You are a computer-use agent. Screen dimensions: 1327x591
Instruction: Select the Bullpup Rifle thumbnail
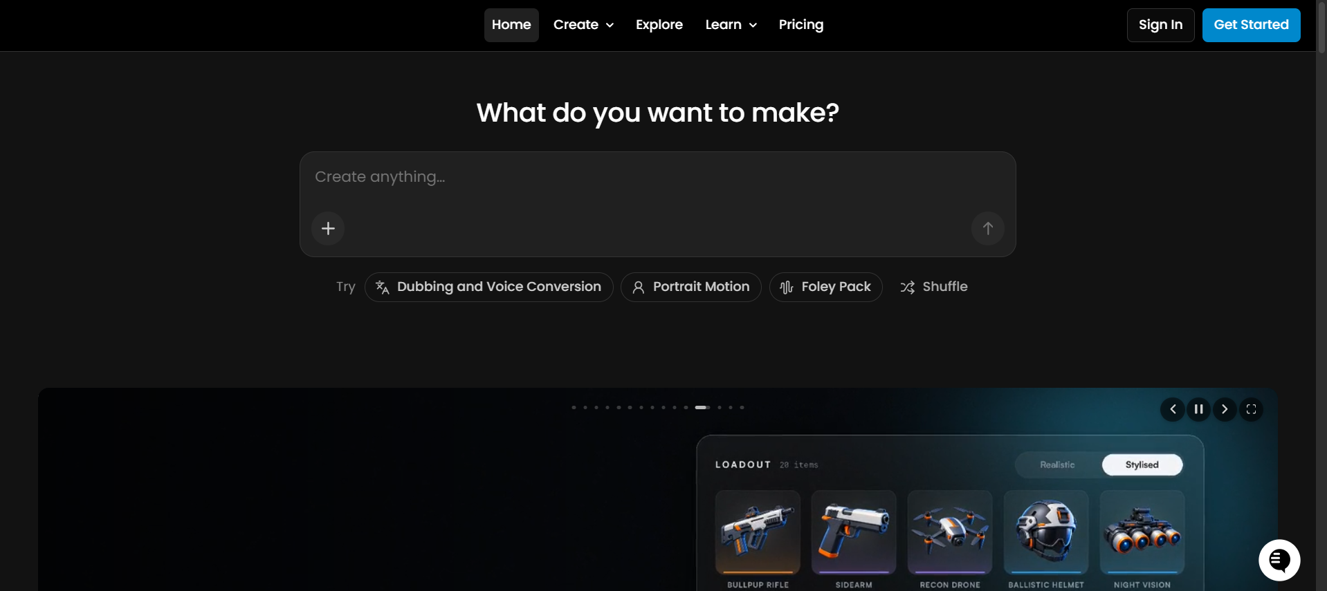[x=758, y=532]
